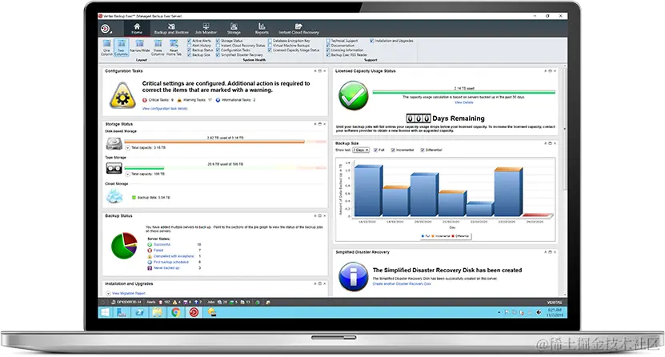Open the Backup Exec application menu button
The height and width of the screenshot is (357, 665).
(106, 29)
